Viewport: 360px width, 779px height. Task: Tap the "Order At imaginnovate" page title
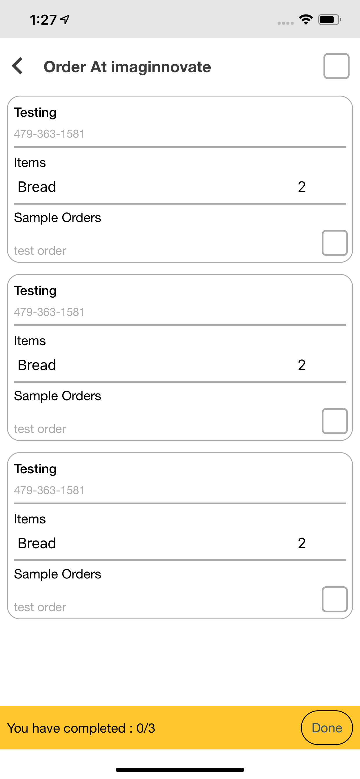[x=127, y=67]
